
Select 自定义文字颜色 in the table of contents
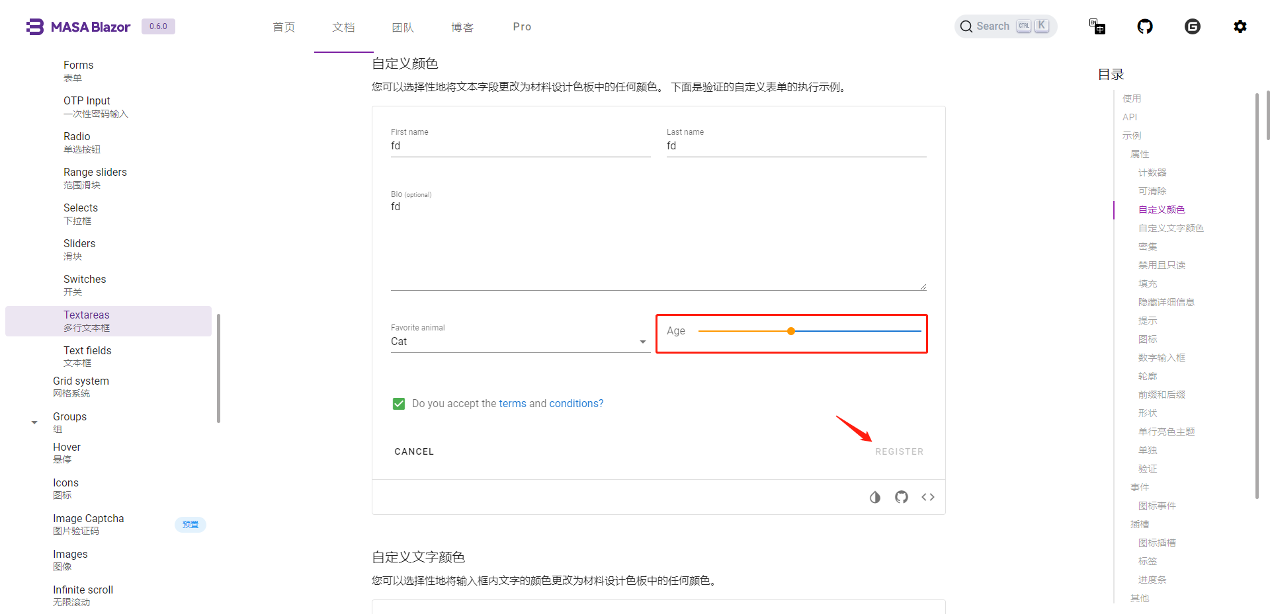coord(1169,227)
